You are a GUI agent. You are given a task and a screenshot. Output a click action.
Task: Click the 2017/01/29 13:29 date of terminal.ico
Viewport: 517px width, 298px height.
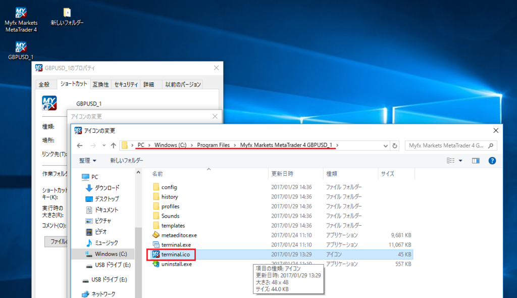point(291,255)
